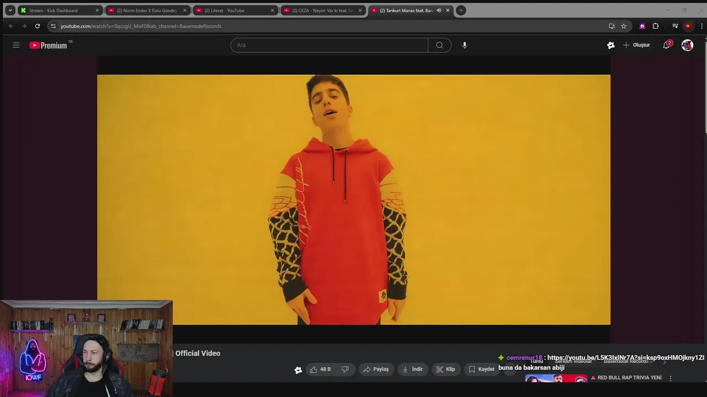Screen dimensions: 707x397
Task: Create a clip with Klip
Action: (445, 369)
